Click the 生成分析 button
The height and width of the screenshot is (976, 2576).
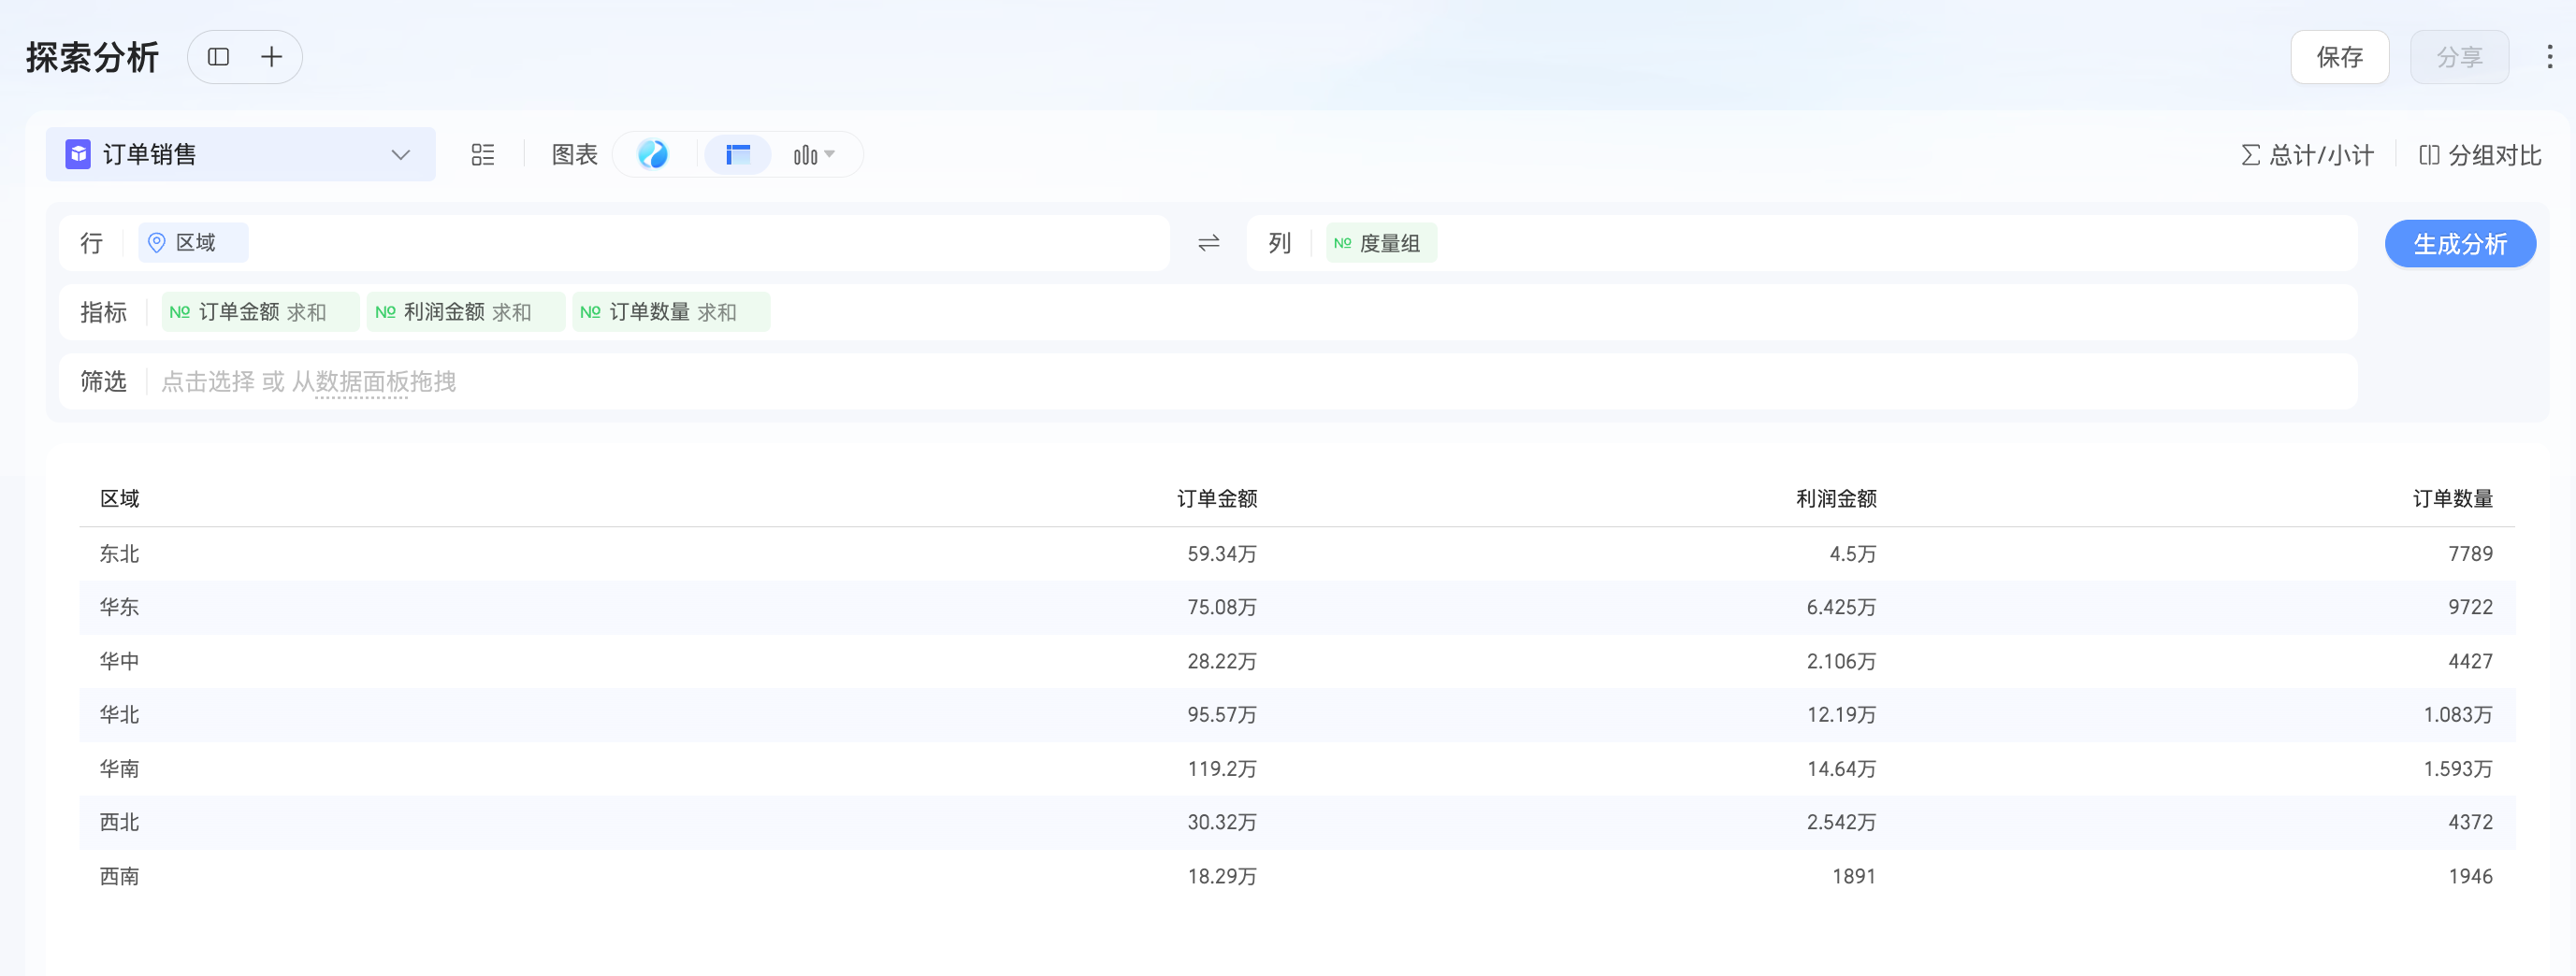(2460, 244)
